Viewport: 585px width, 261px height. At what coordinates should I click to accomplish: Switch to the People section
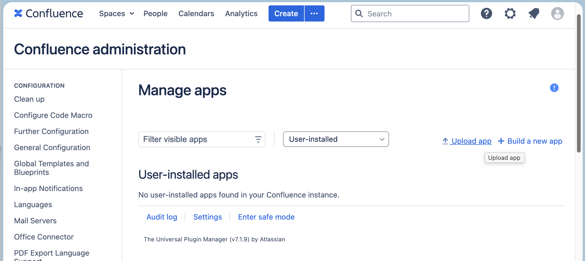click(x=155, y=13)
